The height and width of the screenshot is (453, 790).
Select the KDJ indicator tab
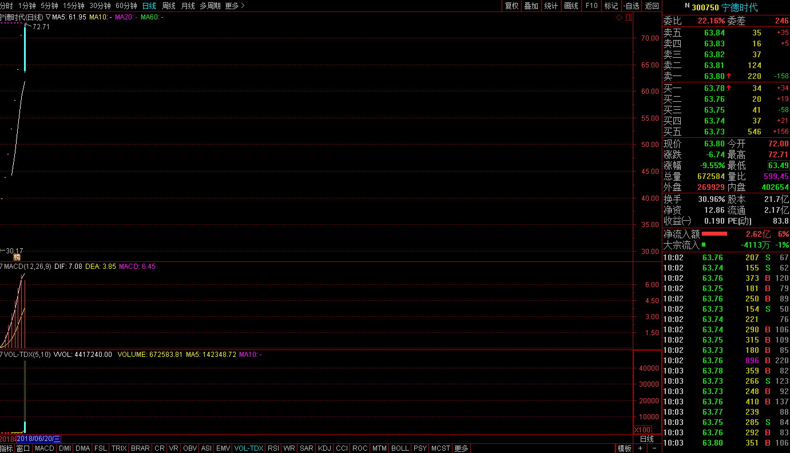coord(324,448)
